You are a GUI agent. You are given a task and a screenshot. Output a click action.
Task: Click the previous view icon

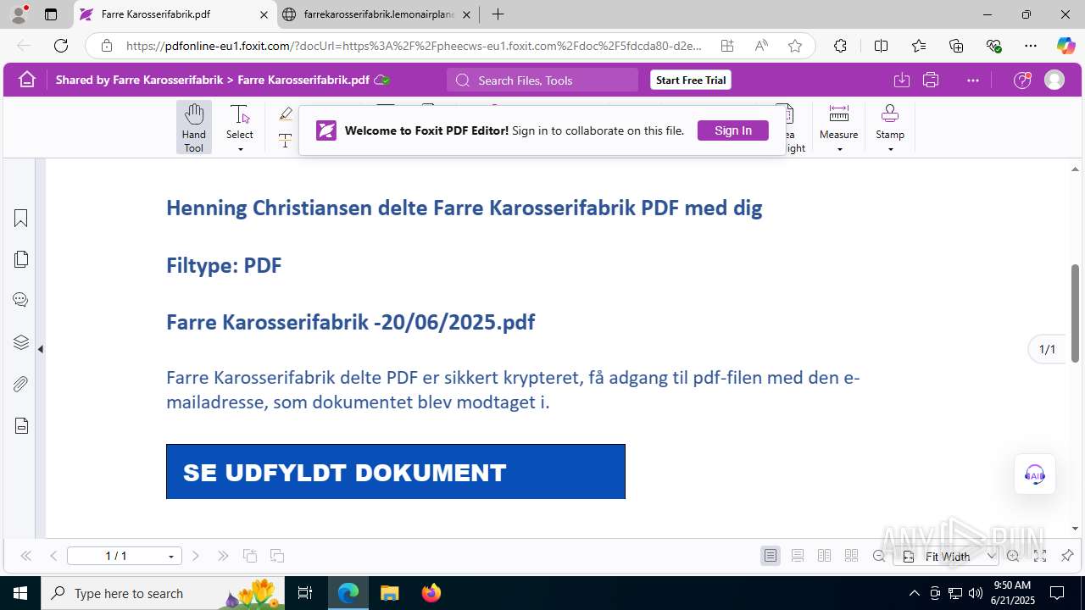coord(250,556)
